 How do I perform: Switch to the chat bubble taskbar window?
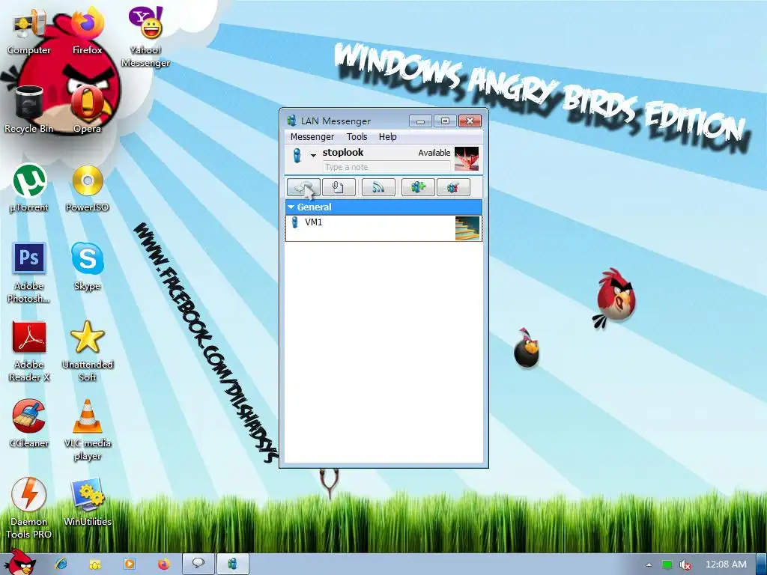click(x=198, y=564)
